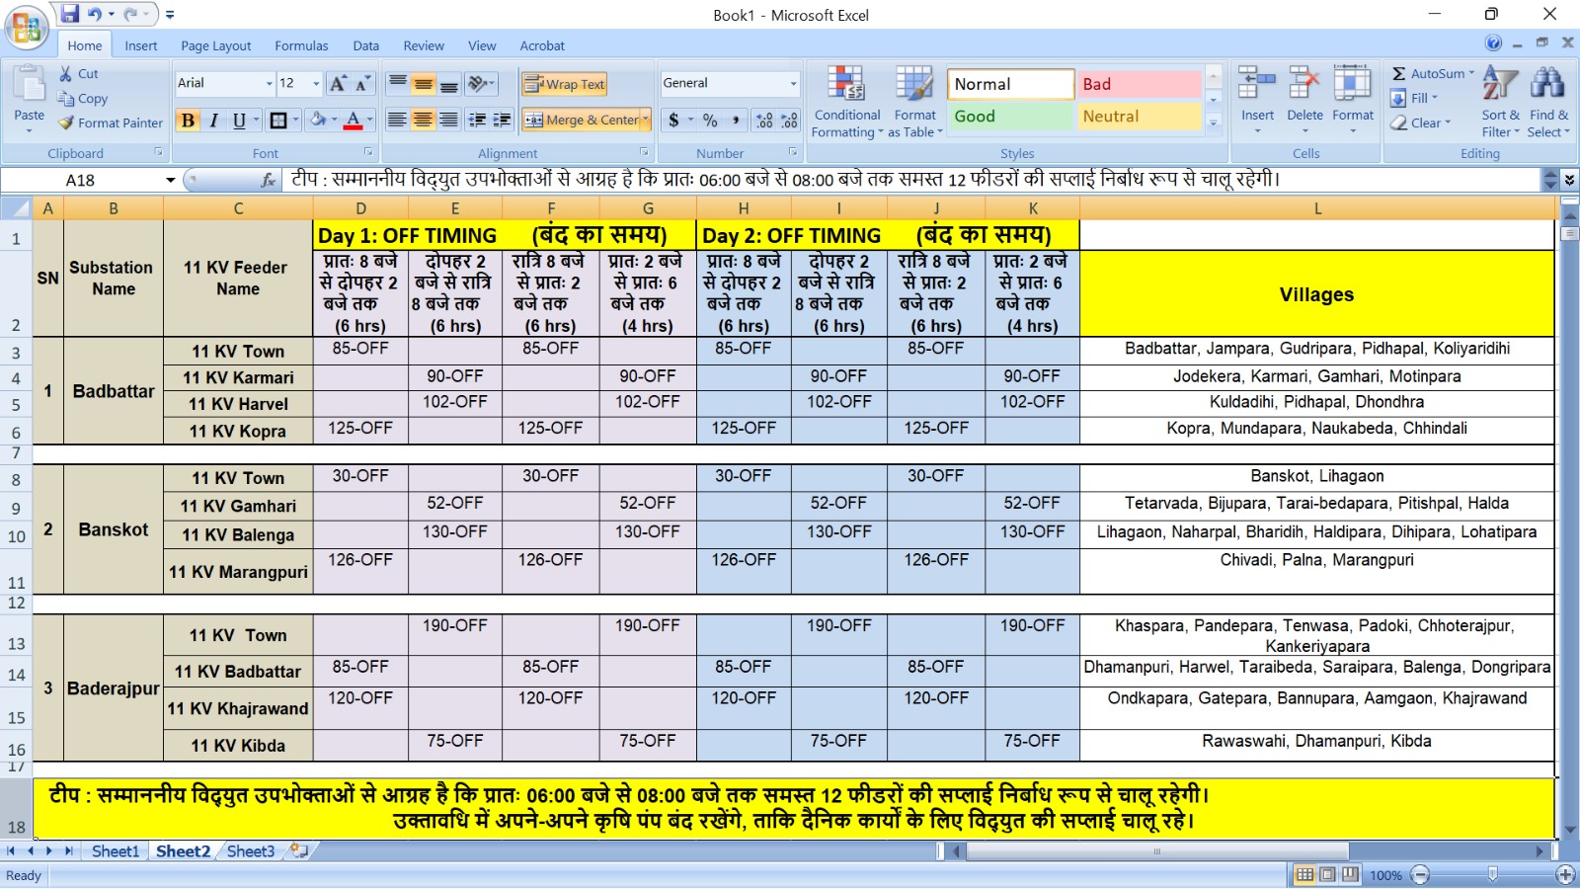Image resolution: width=1580 pixels, height=889 pixels.
Task: Open Find & Select binoculars icon
Action: [1547, 88]
